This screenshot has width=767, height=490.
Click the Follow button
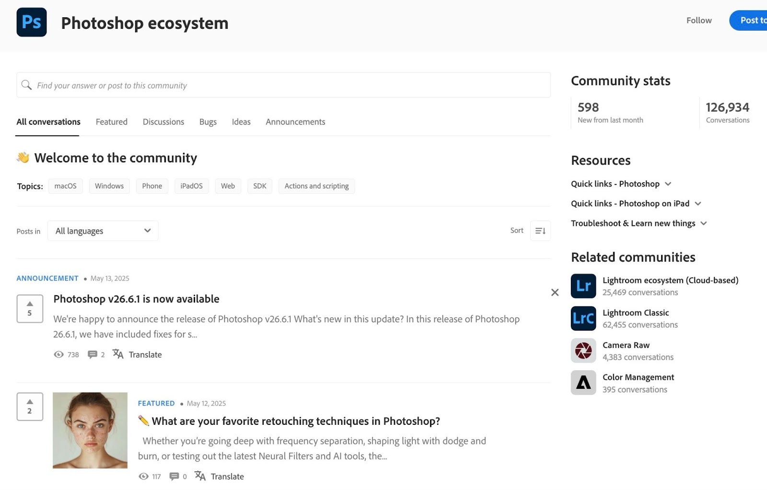point(699,20)
